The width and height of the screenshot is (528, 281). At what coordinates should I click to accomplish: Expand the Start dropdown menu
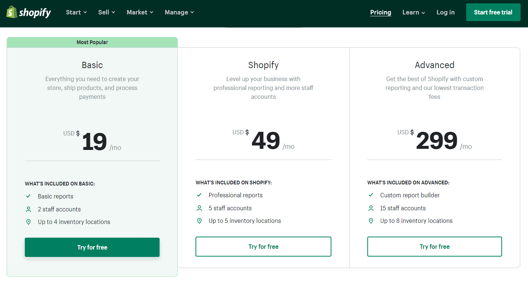pyautogui.click(x=77, y=12)
